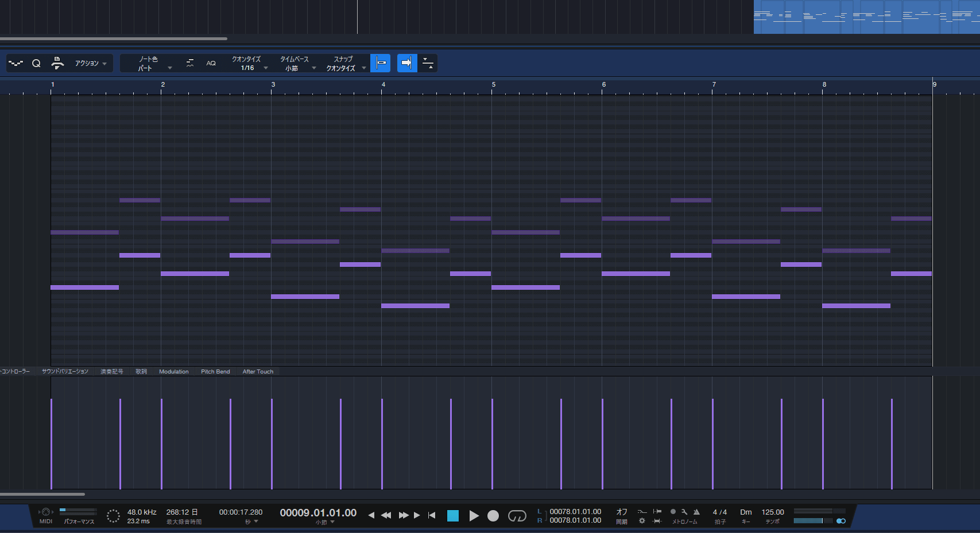Screen dimensions: 980x533
Task: Click the first note at bar 1 bottom
Action: (x=84, y=287)
